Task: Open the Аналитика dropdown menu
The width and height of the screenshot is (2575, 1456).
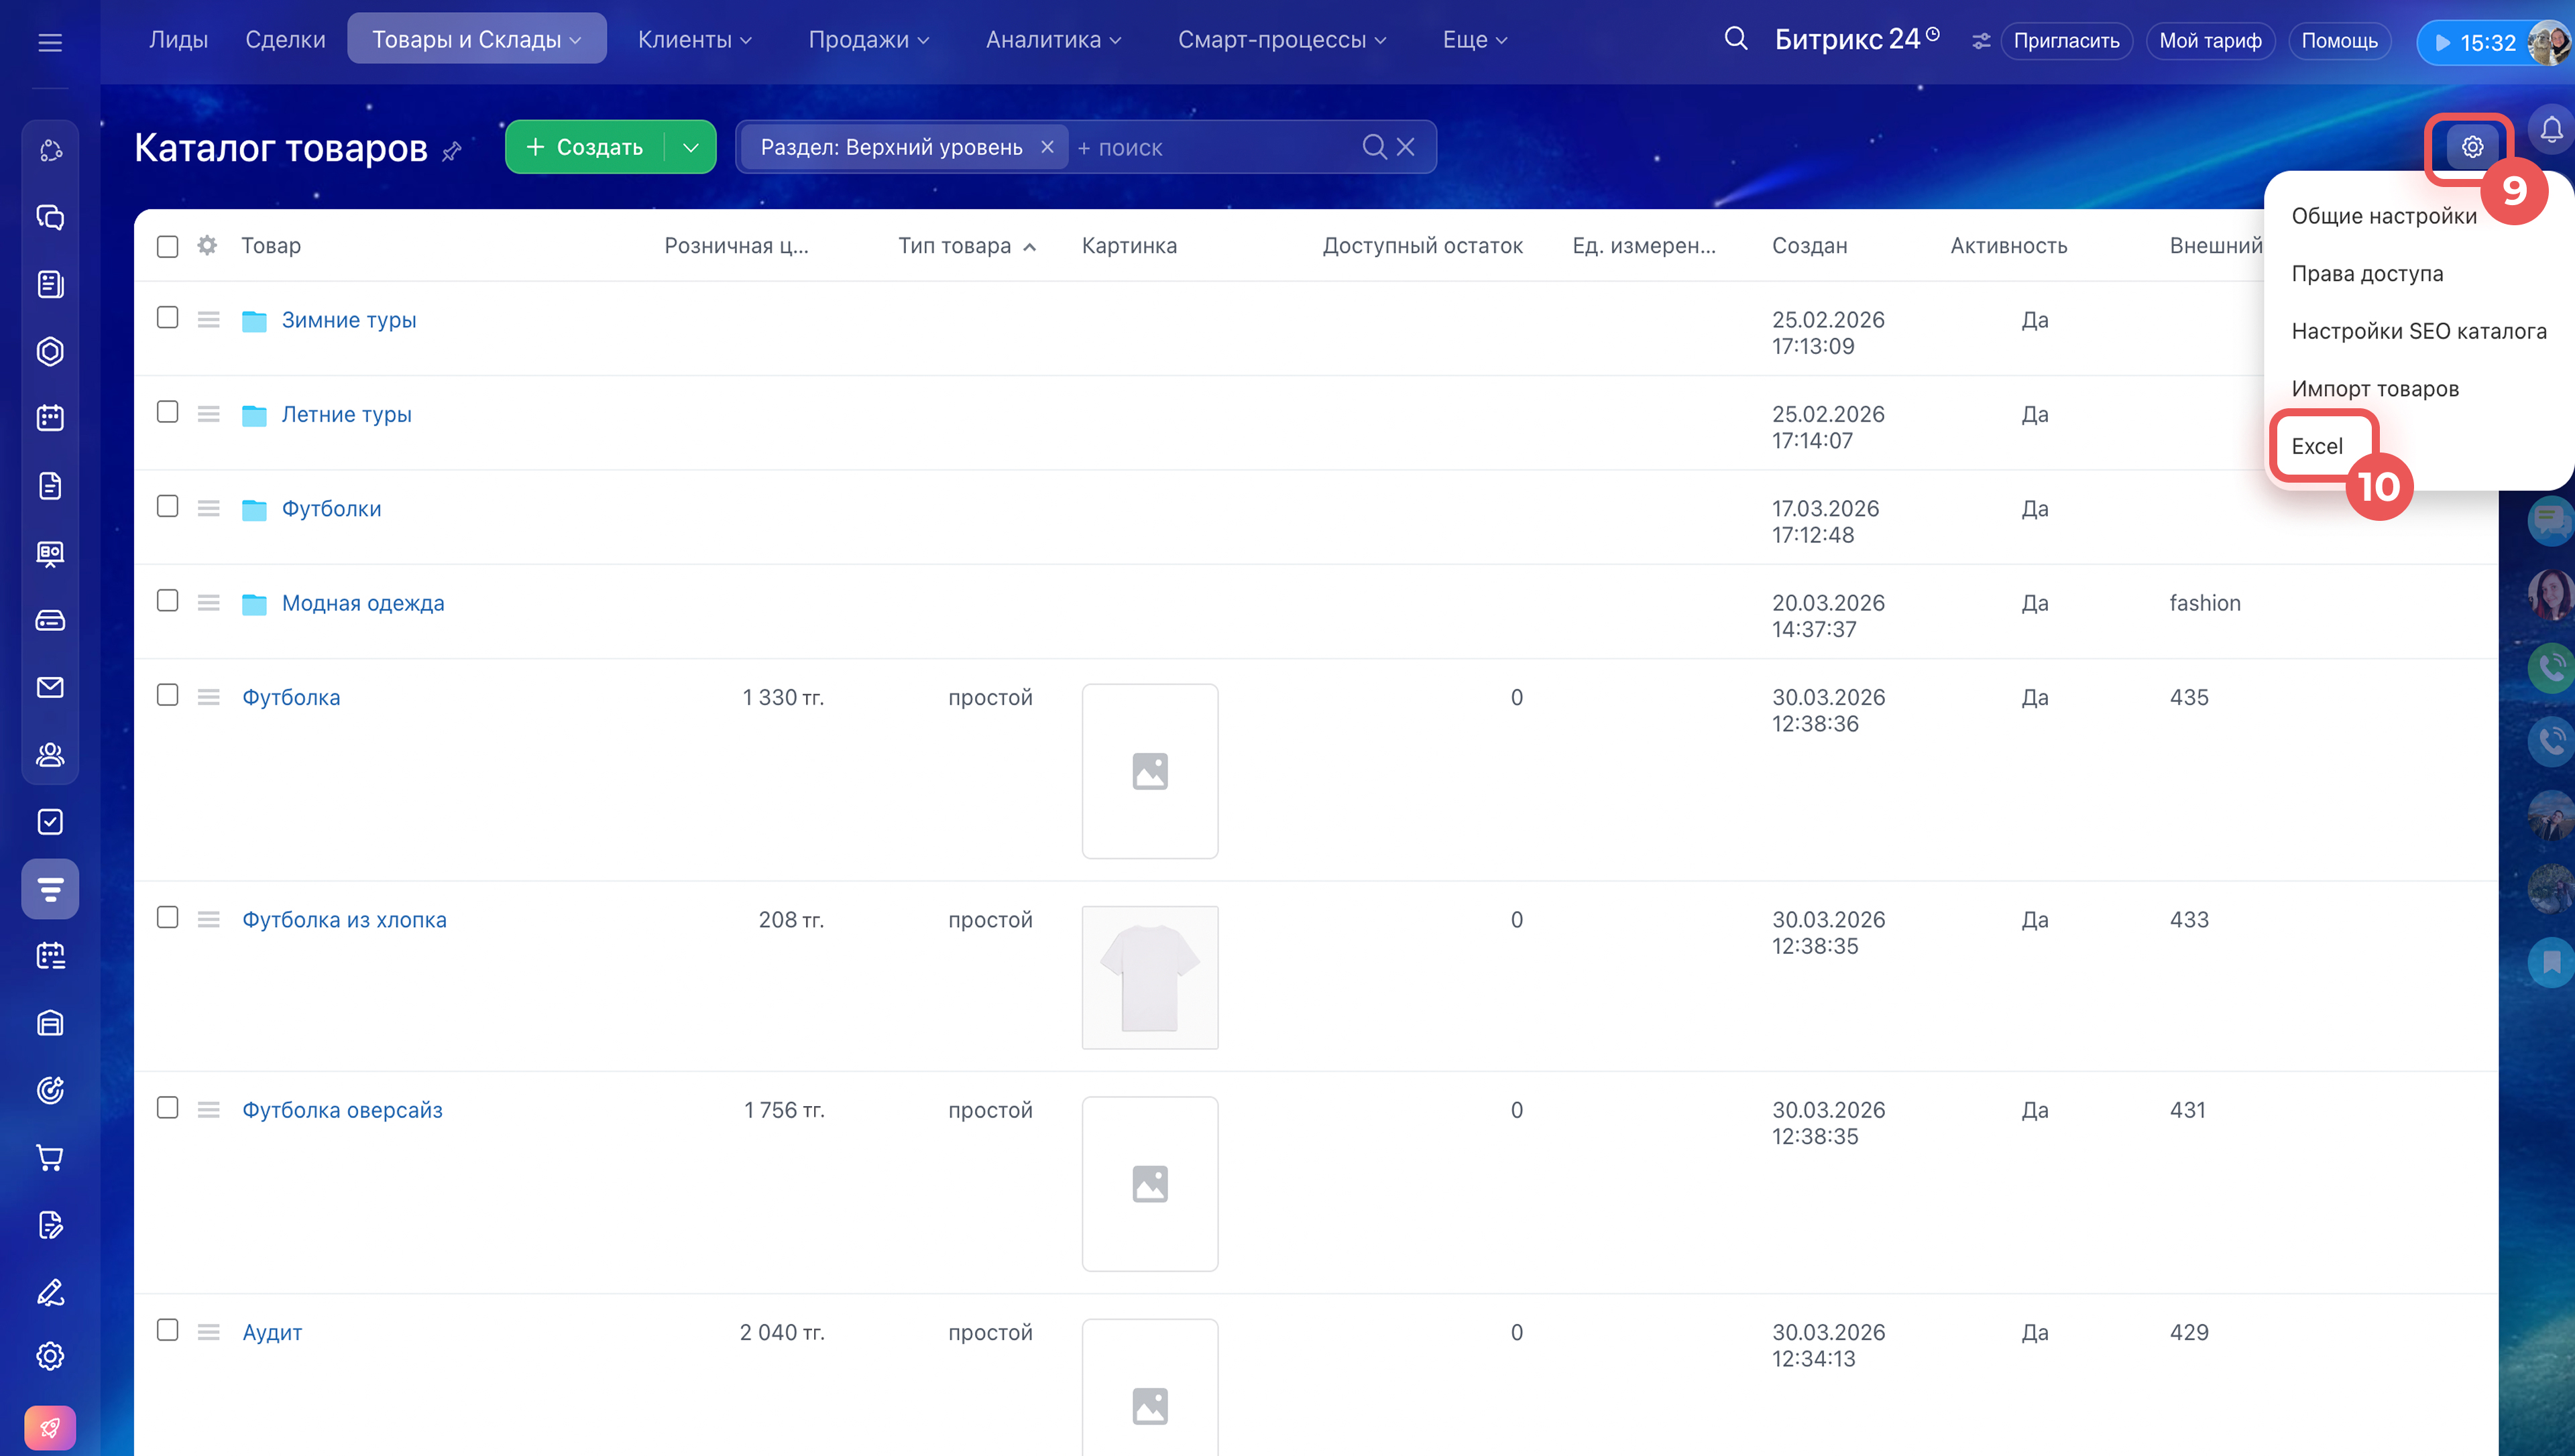Action: point(1053,40)
